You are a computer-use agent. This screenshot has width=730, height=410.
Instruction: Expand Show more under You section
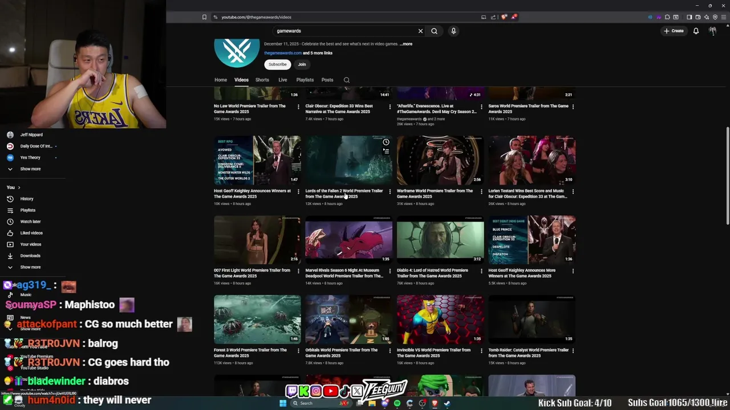pos(30,267)
